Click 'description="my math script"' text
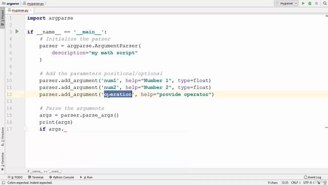Image resolution: width=328 pixels, height=185 pixels. tap(94, 52)
